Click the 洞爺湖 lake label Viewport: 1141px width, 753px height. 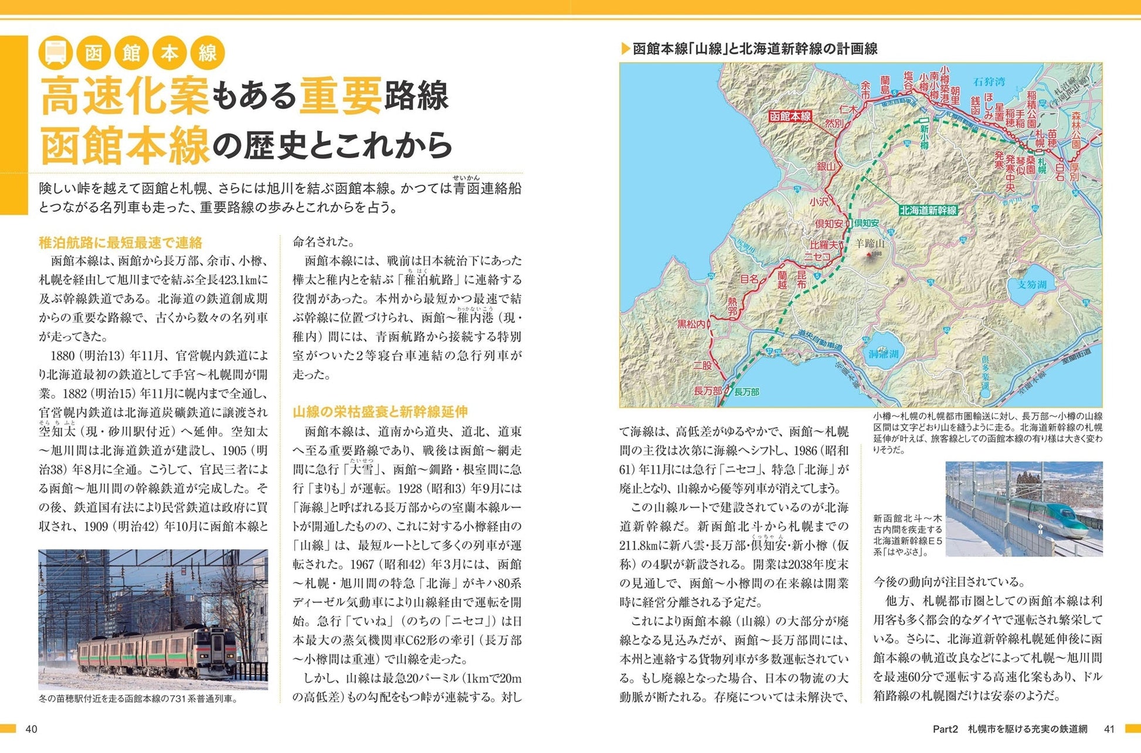tap(884, 354)
